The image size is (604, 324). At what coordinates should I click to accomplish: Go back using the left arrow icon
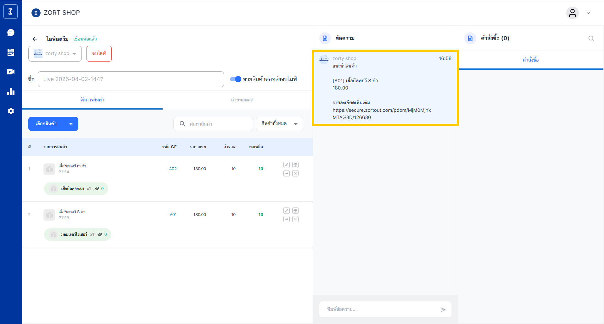[x=35, y=39]
